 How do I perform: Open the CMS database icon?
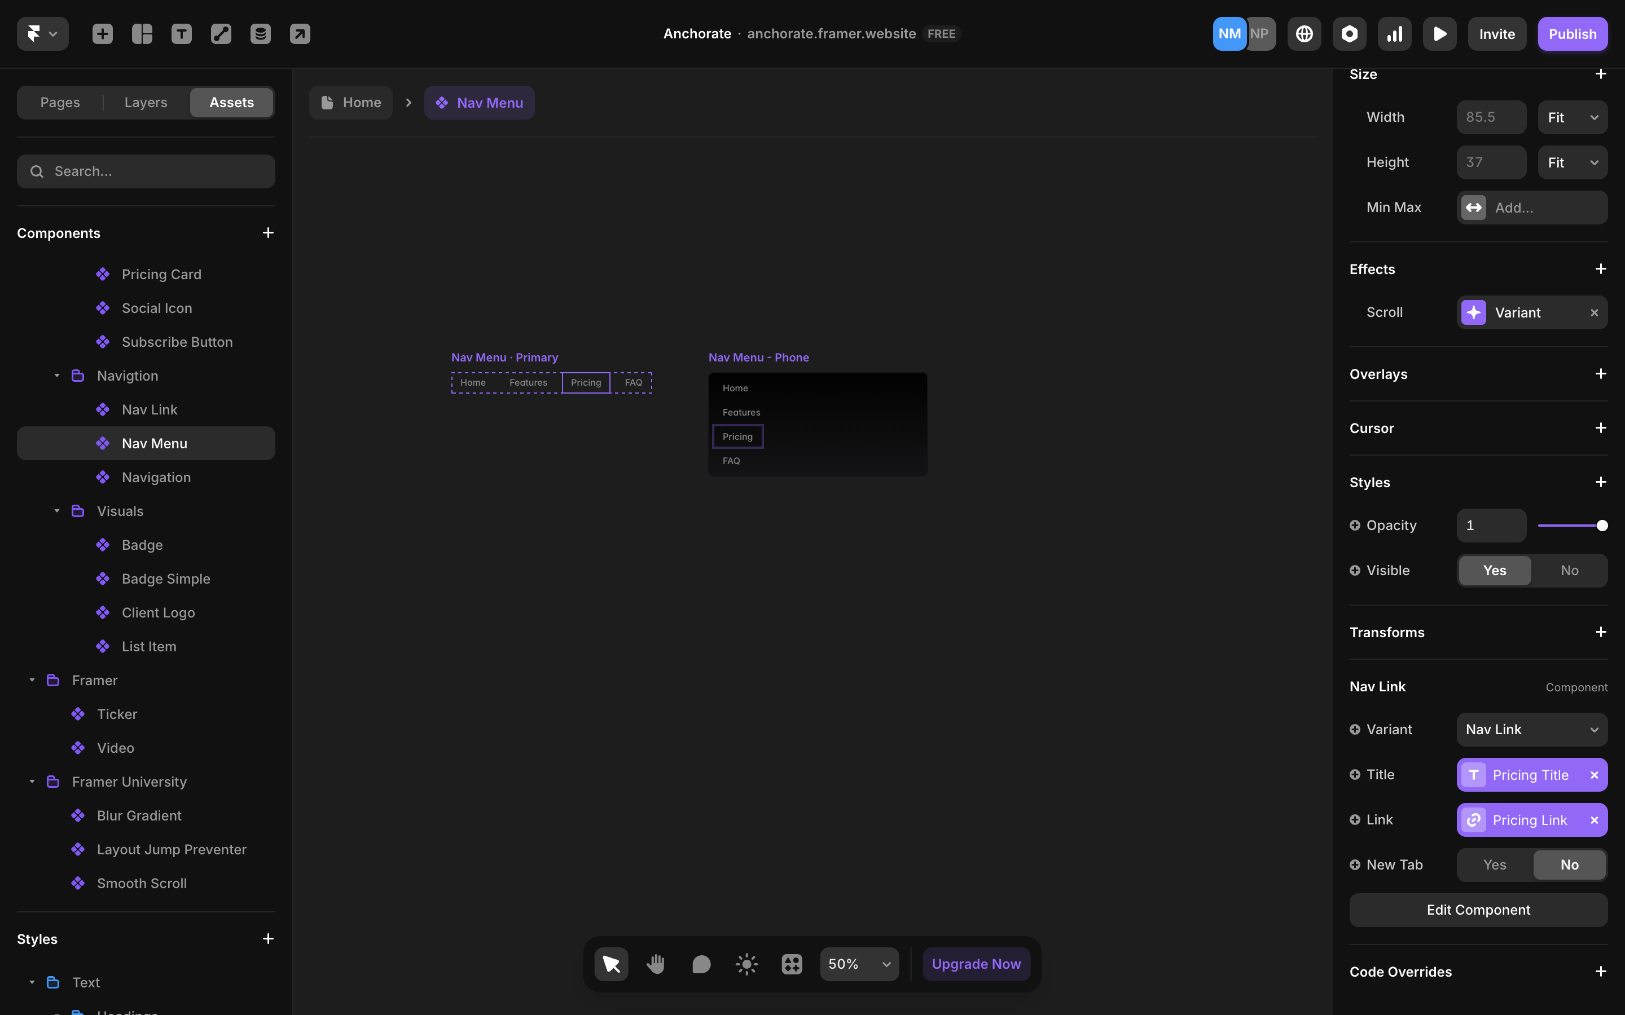tap(261, 34)
